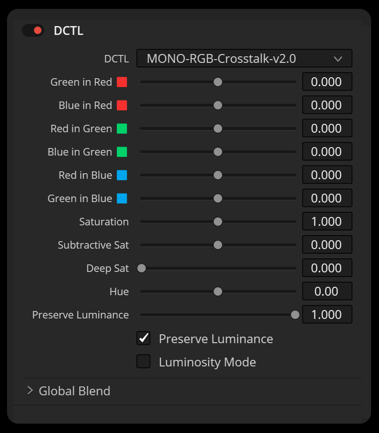Click the Green in Blue color swatch
379x433 pixels.
pos(122,199)
